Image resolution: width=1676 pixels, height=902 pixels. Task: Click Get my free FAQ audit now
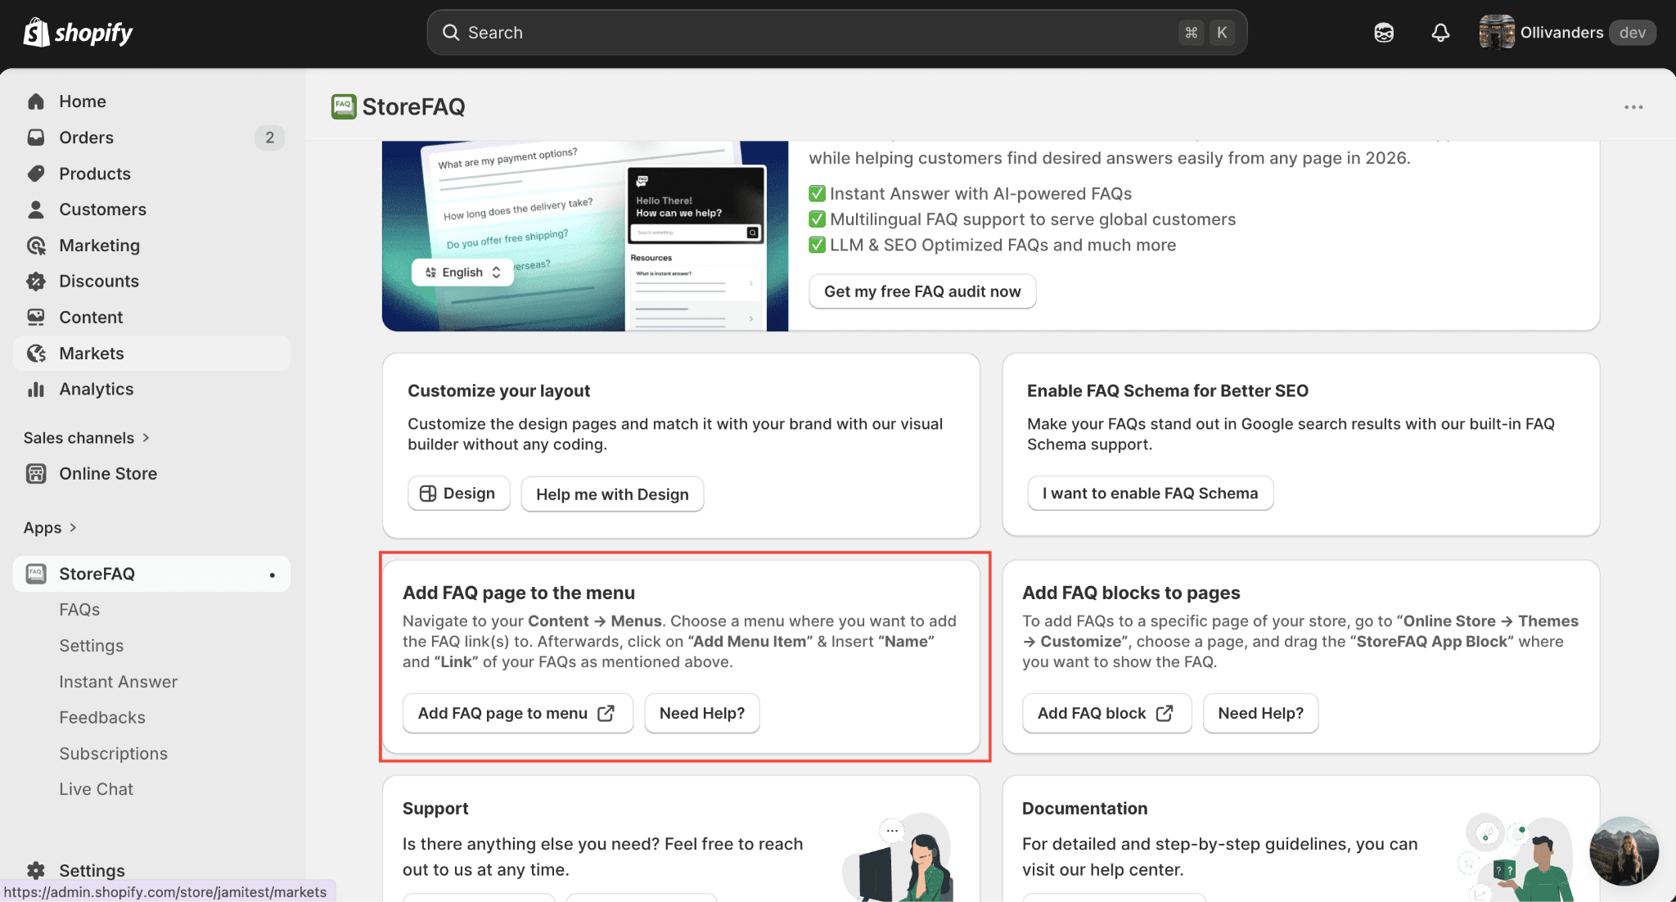point(922,291)
